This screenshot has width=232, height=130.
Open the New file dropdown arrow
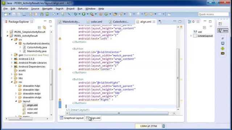click(10, 14)
